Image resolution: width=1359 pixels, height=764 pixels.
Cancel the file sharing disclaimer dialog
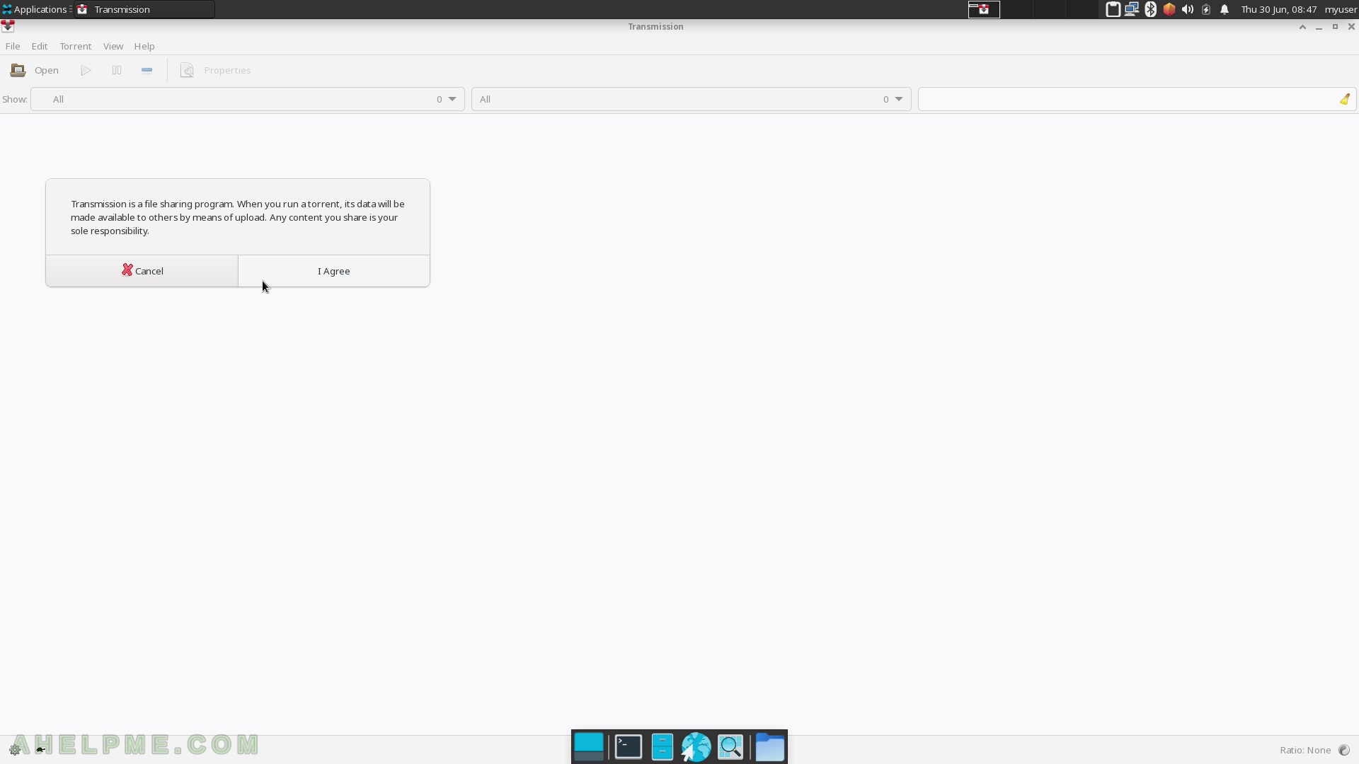coord(142,271)
